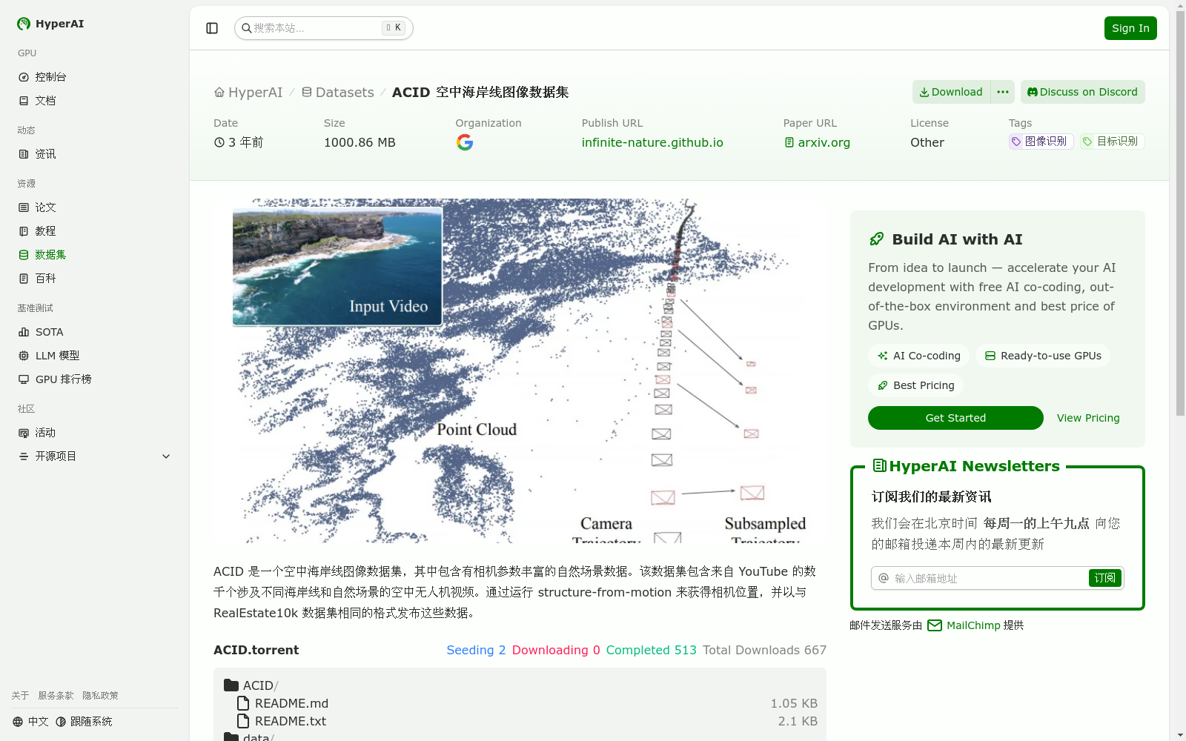Click Seeding 2 status text
The image size is (1186, 741).
[x=476, y=650]
